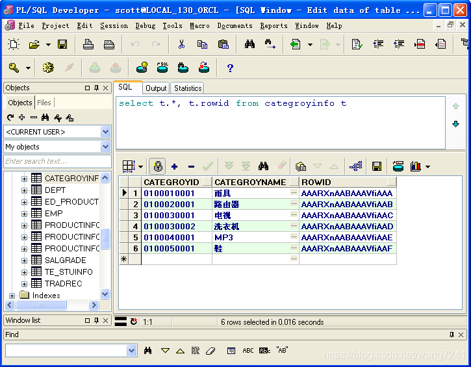Open the Tools menu
Image resolution: width=471 pixels, height=367 pixels.
pos(172,26)
